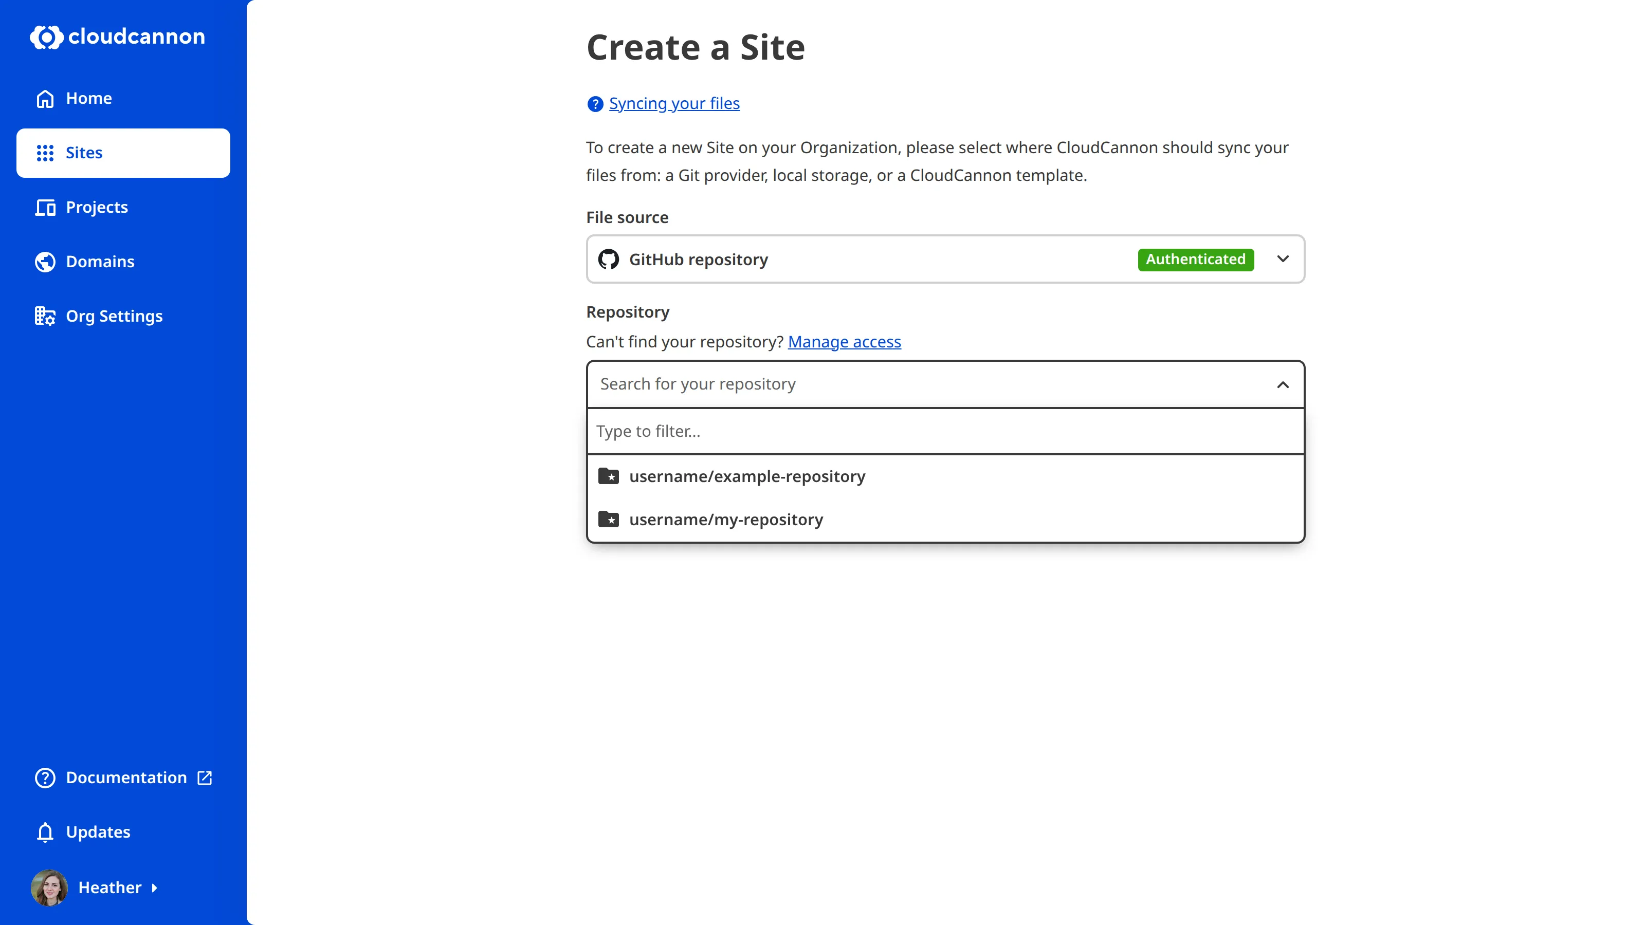Click the folder icon for username/my-repository
1645x925 pixels.
[x=608, y=519]
